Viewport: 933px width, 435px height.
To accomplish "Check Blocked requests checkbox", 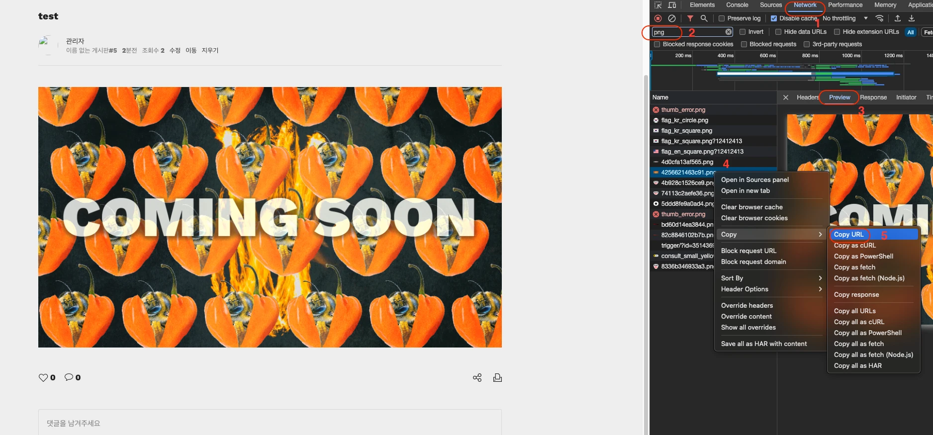I will 744,44.
